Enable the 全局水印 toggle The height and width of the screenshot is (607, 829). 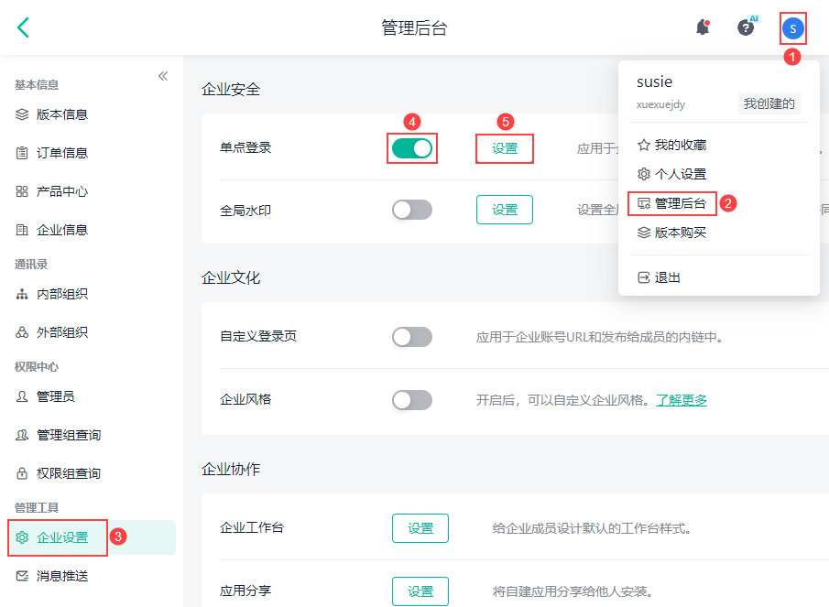412,210
